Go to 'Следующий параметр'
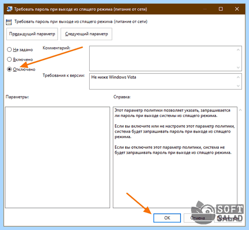 (x=86, y=34)
